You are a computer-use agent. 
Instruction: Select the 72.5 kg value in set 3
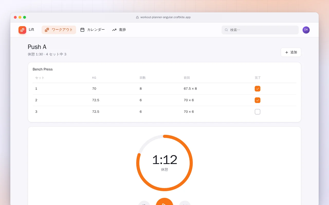[96, 112]
